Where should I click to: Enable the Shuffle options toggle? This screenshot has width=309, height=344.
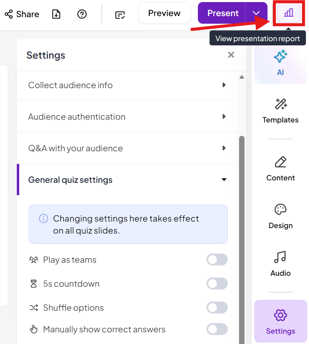point(217,308)
